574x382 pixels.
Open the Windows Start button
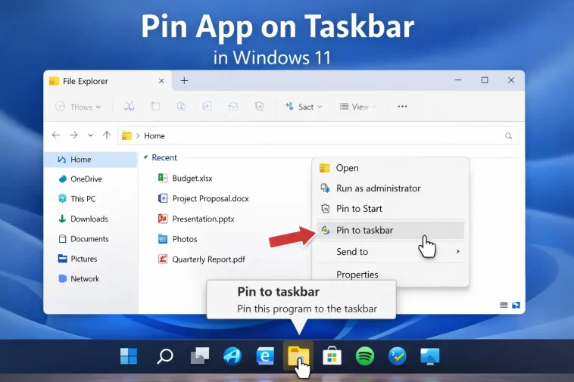coord(129,356)
